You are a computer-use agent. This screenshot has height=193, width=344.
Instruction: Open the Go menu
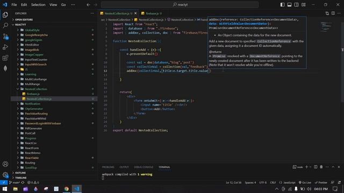[63, 5]
